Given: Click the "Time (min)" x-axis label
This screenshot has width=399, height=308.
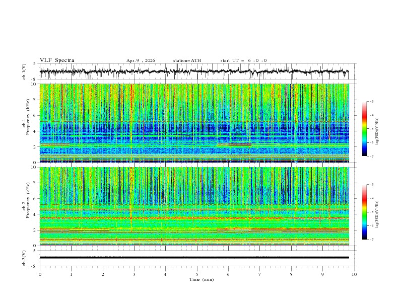Looking at the screenshot, I should pyautogui.click(x=202, y=279).
